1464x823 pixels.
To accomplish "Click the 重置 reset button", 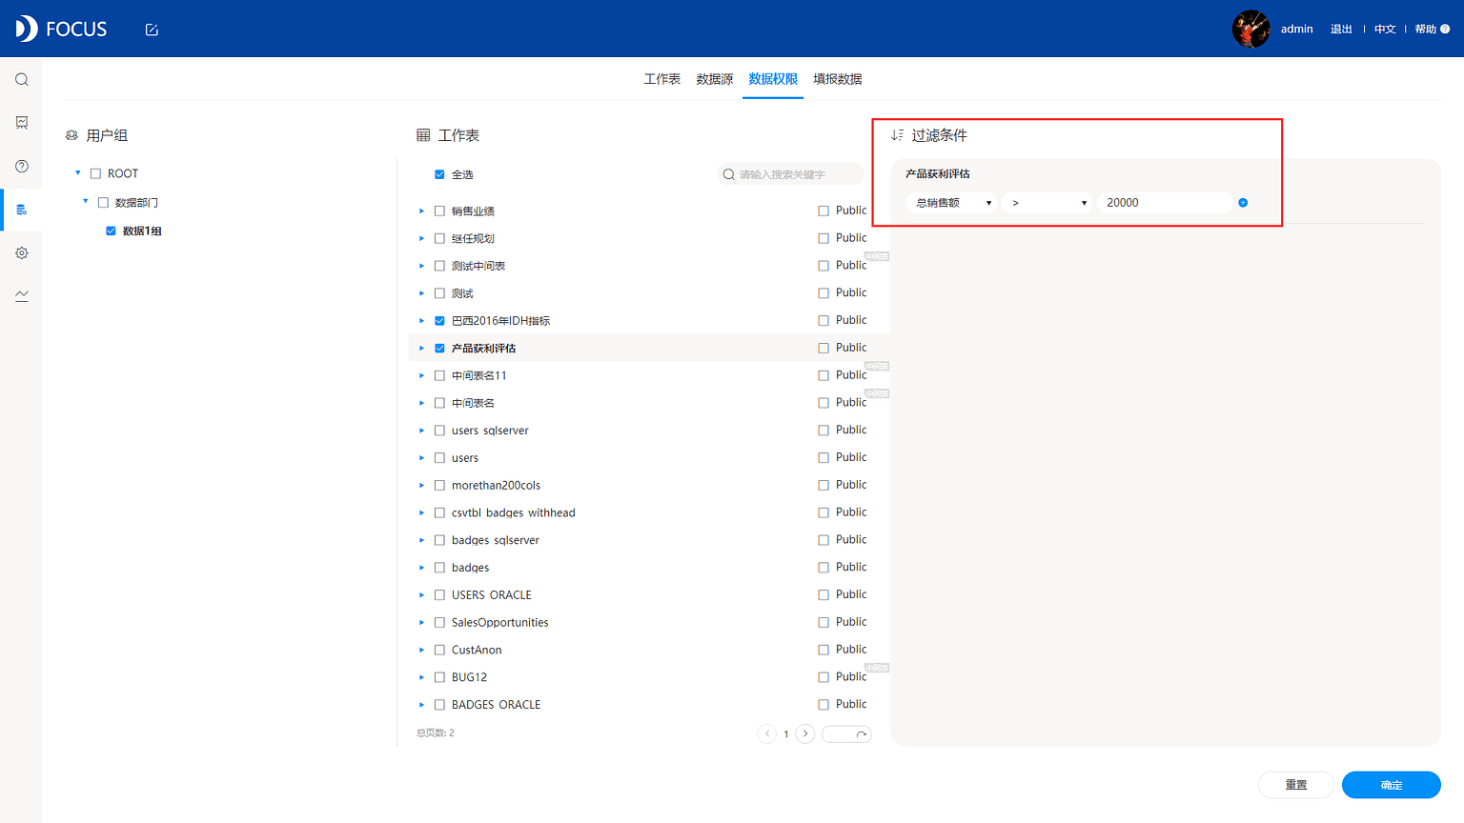I will pyautogui.click(x=1296, y=785).
